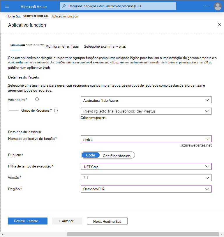Open the Região Oeste dos EUA dropdown
The image size is (224, 237).
[x=146, y=189]
